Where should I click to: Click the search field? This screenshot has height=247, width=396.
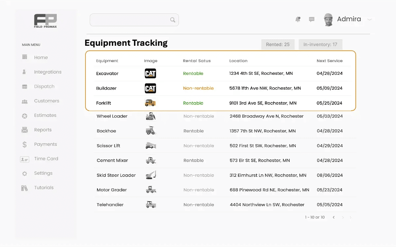point(132,20)
